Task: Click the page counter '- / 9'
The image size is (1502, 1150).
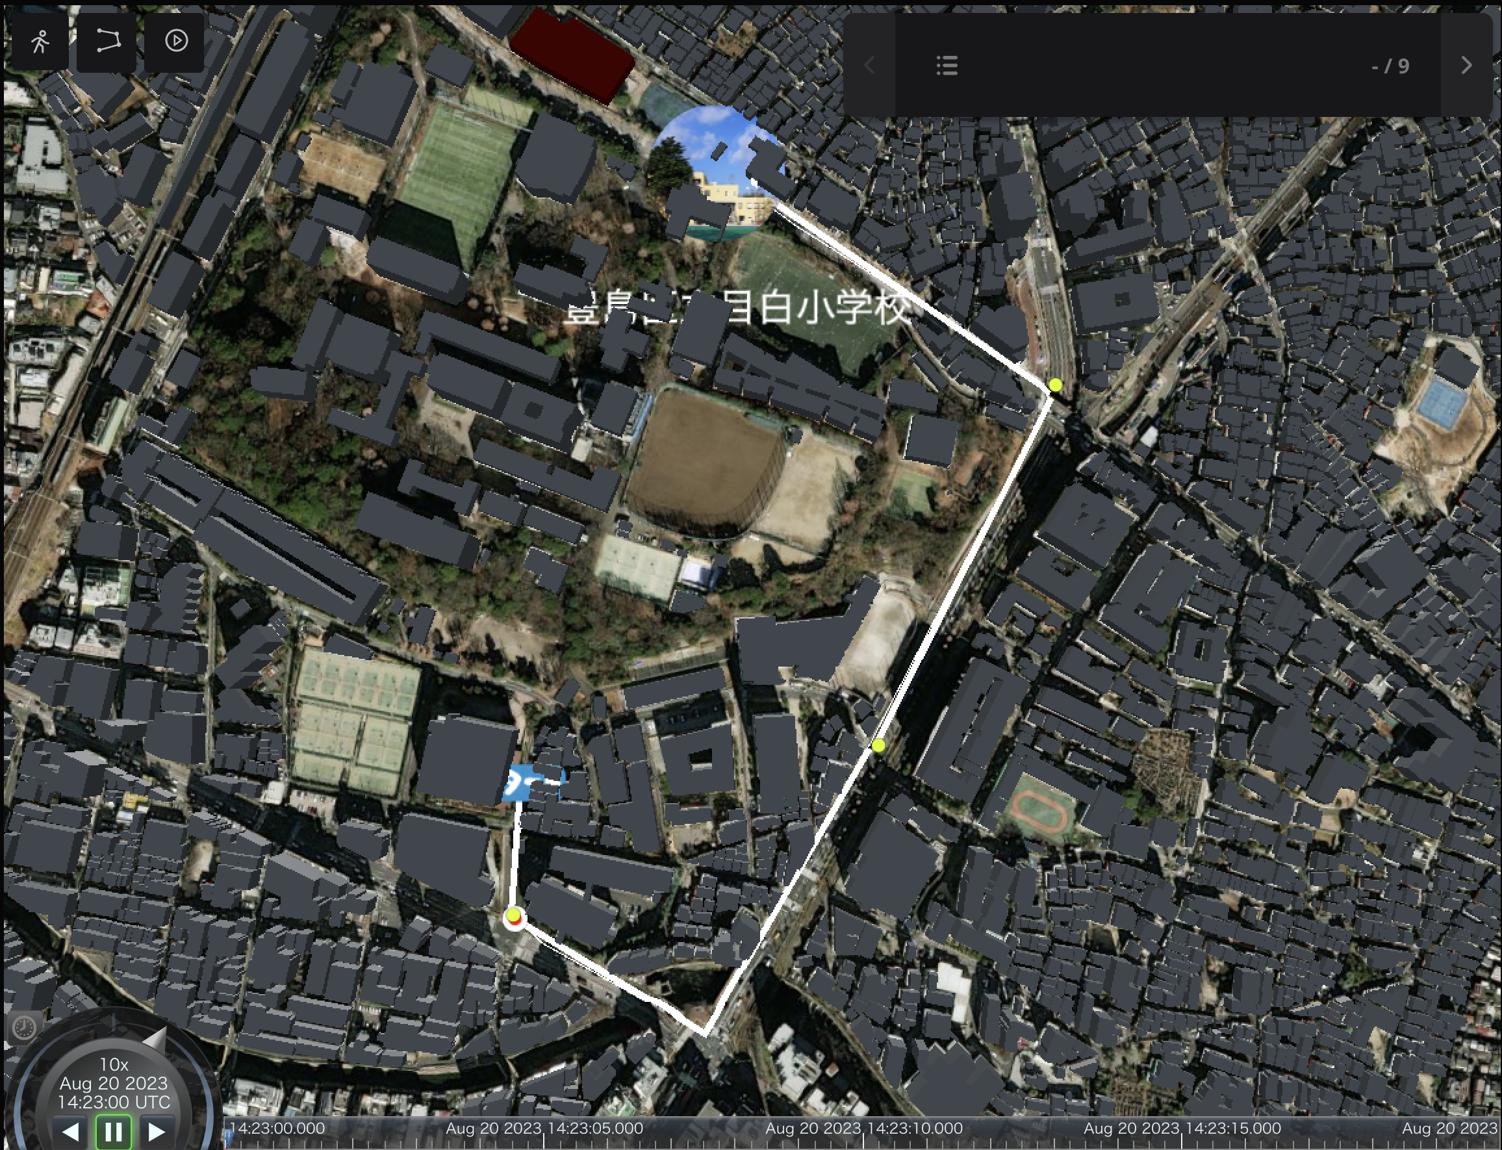Action: click(x=1390, y=66)
